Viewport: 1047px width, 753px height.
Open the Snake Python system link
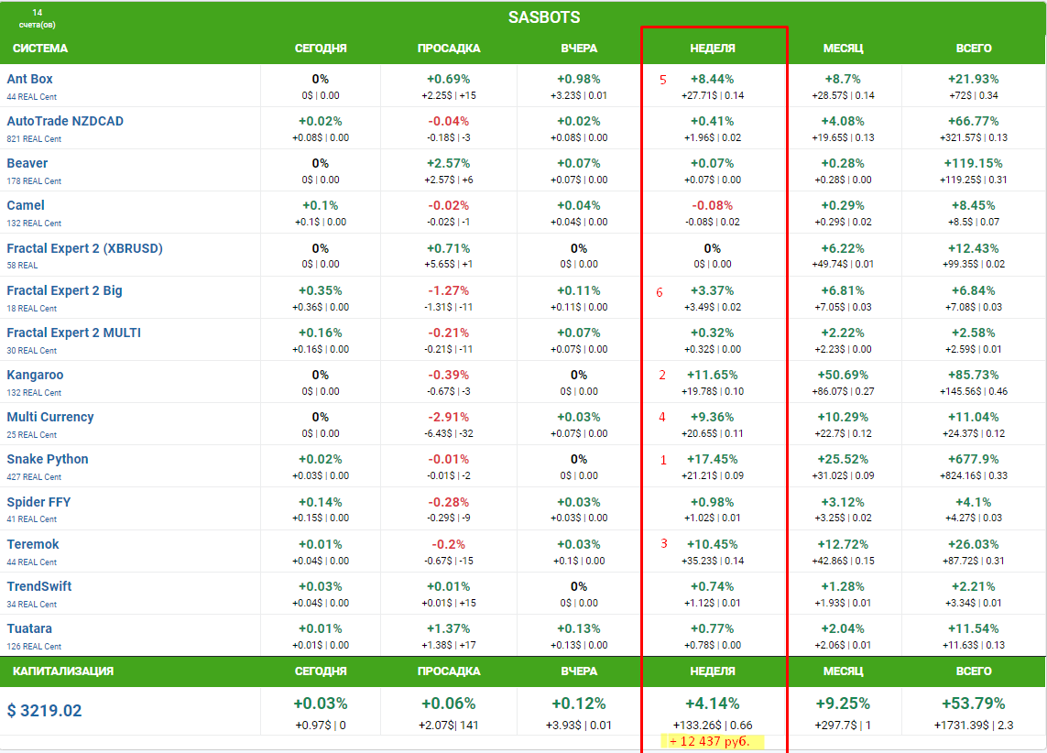48,459
